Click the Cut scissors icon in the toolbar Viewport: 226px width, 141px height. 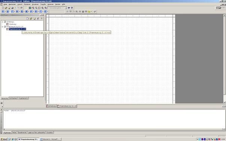[15, 8]
